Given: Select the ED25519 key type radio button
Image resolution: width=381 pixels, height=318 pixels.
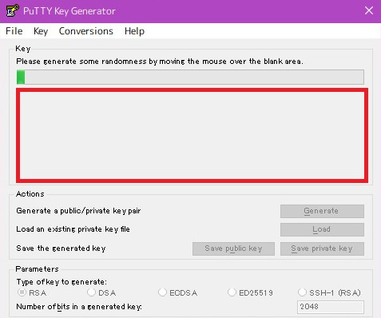Looking at the screenshot, I should tap(232, 292).
